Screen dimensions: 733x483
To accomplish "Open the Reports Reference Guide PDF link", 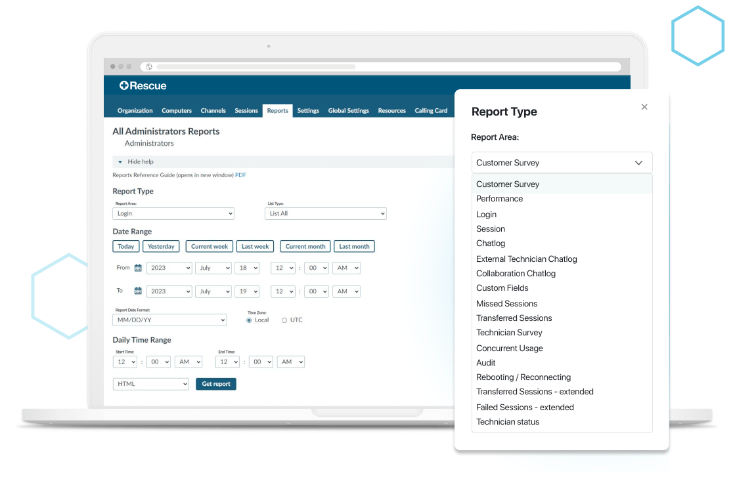I will pos(240,175).
